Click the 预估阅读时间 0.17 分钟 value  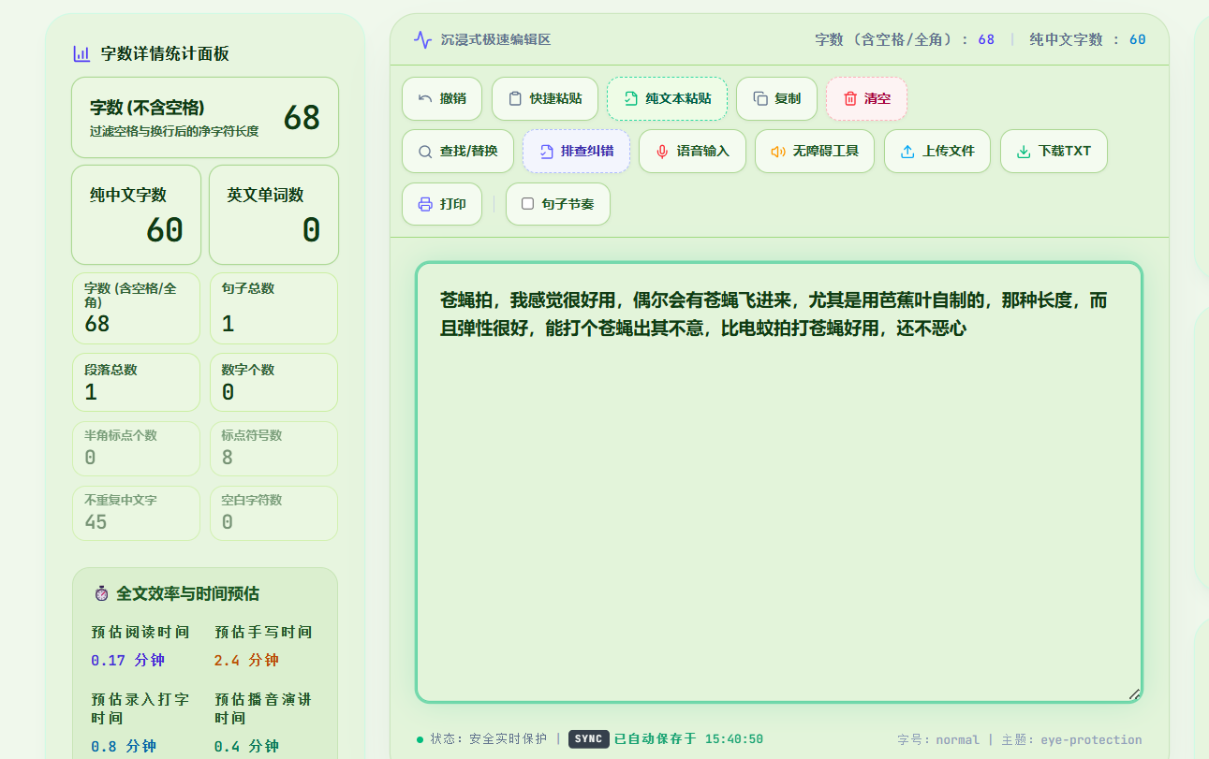click(x=127, y=660)
